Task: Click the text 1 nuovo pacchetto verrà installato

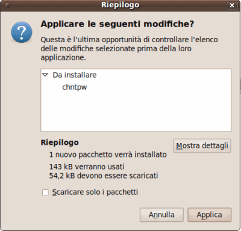Action: tap(108, 154)
